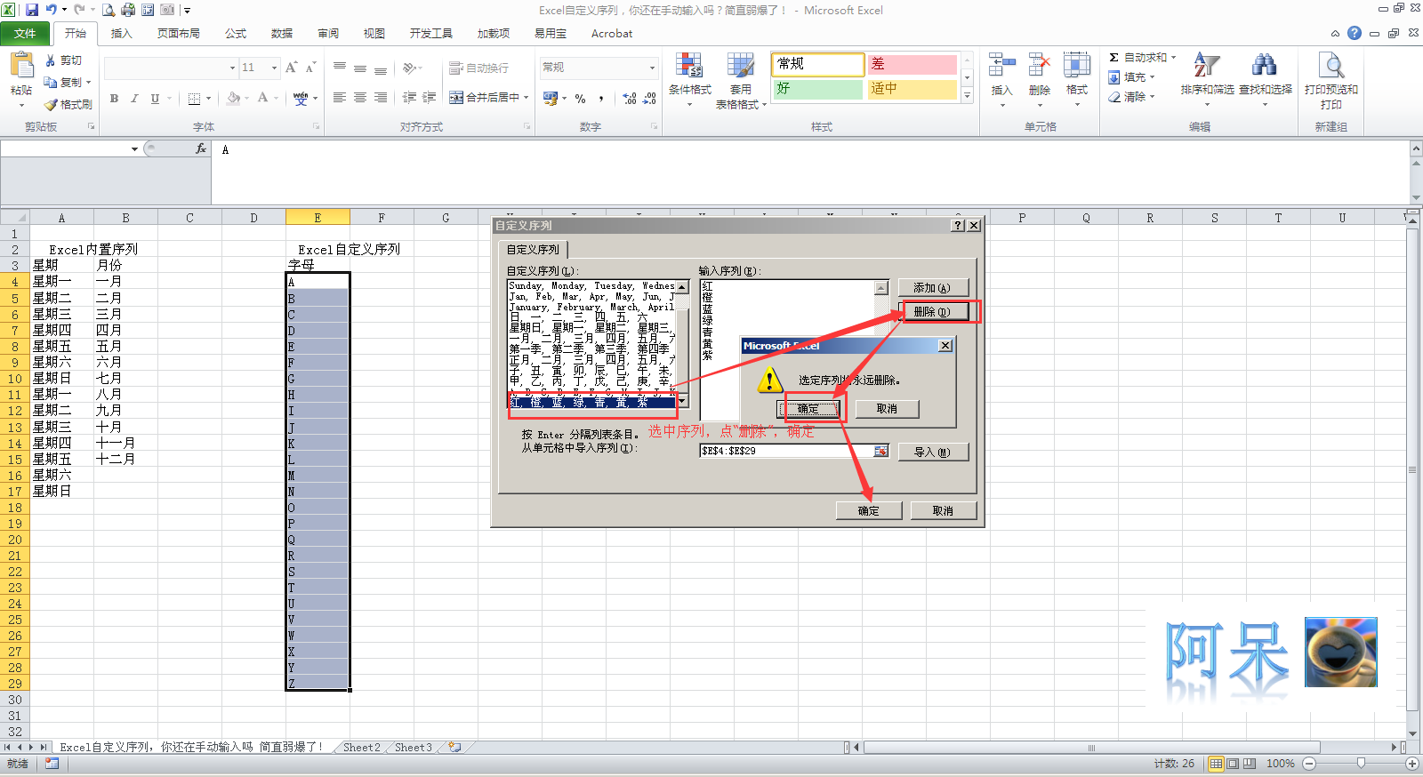Expand the 清除 clear dropdown
This screenshot has height=777, width=1423.
click(1152, 97)
